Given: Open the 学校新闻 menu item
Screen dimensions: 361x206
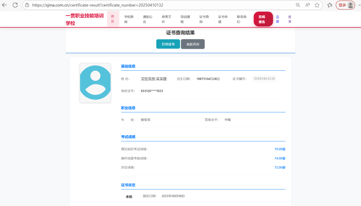Looking at the screenshot, I should tap(129, 19).
